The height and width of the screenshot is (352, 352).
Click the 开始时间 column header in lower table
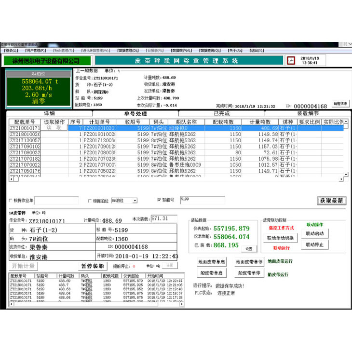(165, 276)
